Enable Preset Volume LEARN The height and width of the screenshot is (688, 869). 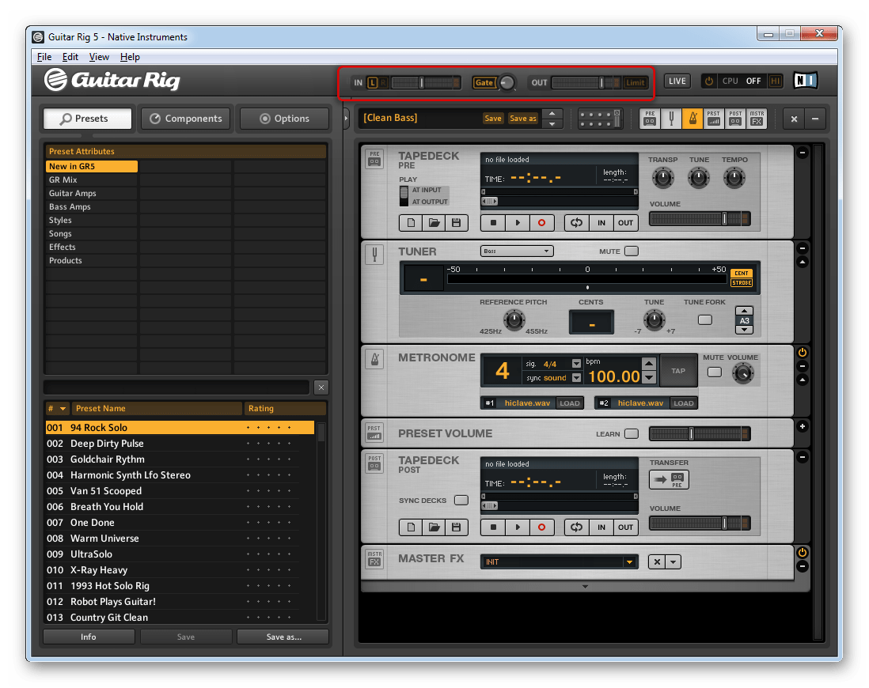[x=632, y=433]
